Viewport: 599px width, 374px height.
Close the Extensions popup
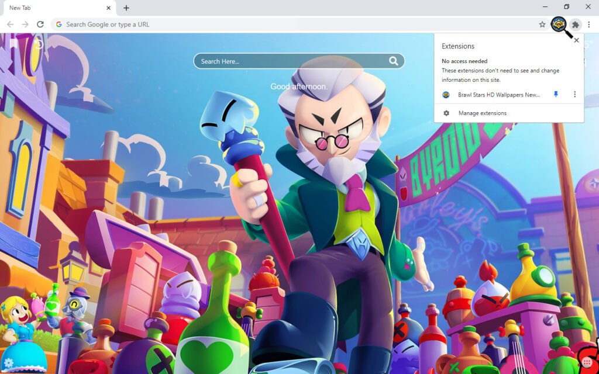pos(577,40)
